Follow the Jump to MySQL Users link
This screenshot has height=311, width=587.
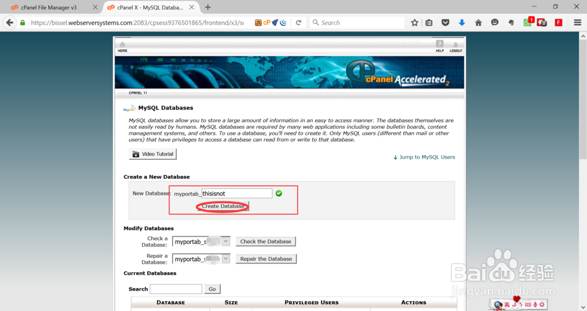point(424,157)
